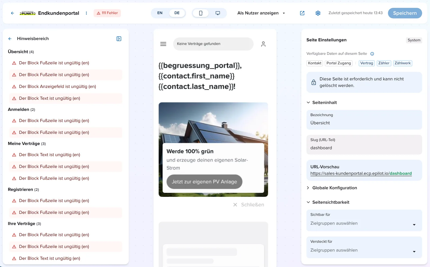Open Anzeigefeld ist ungültig error

pyautogui.click(x=66, y=86)
